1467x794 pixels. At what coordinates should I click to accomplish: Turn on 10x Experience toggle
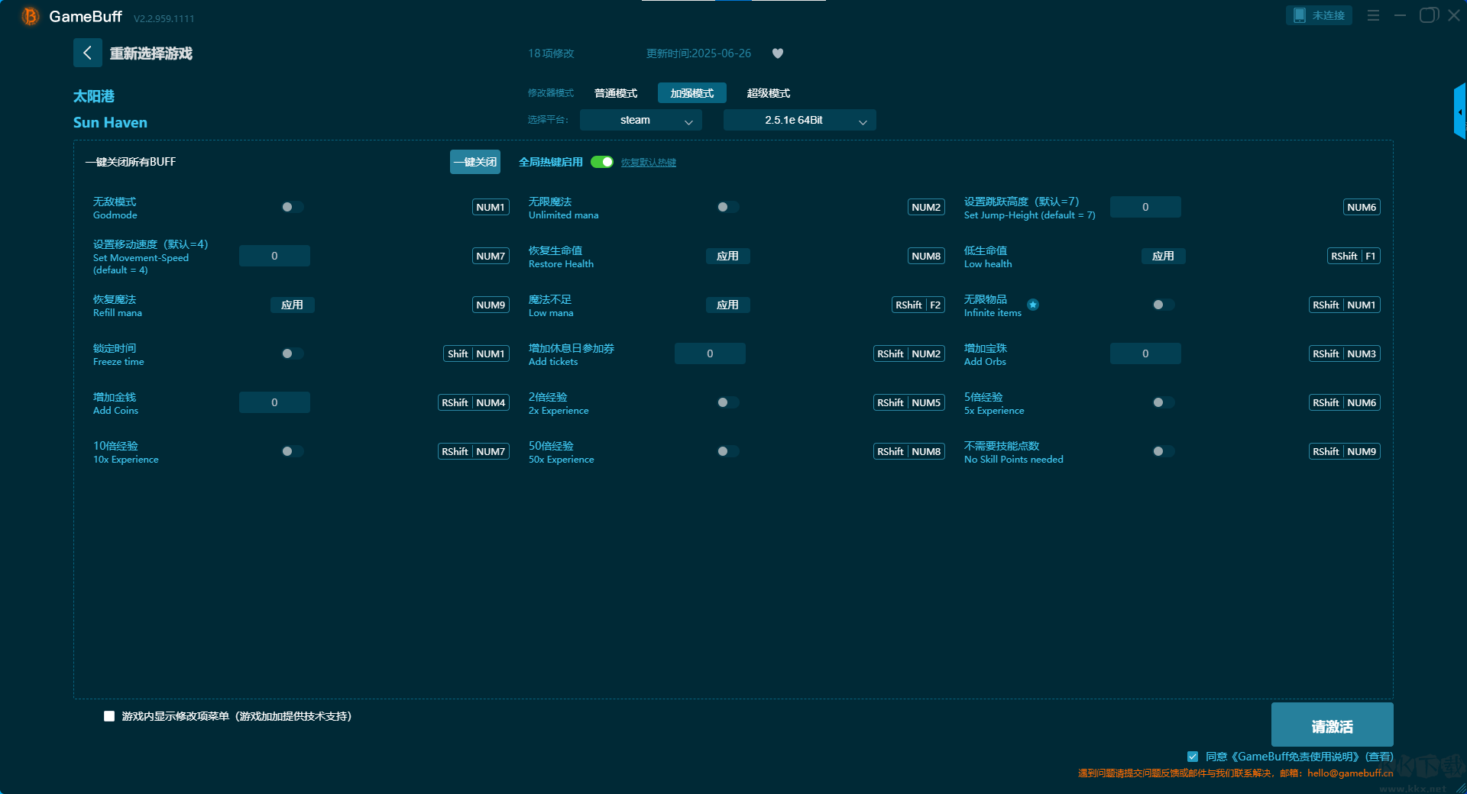click(292, 451)
